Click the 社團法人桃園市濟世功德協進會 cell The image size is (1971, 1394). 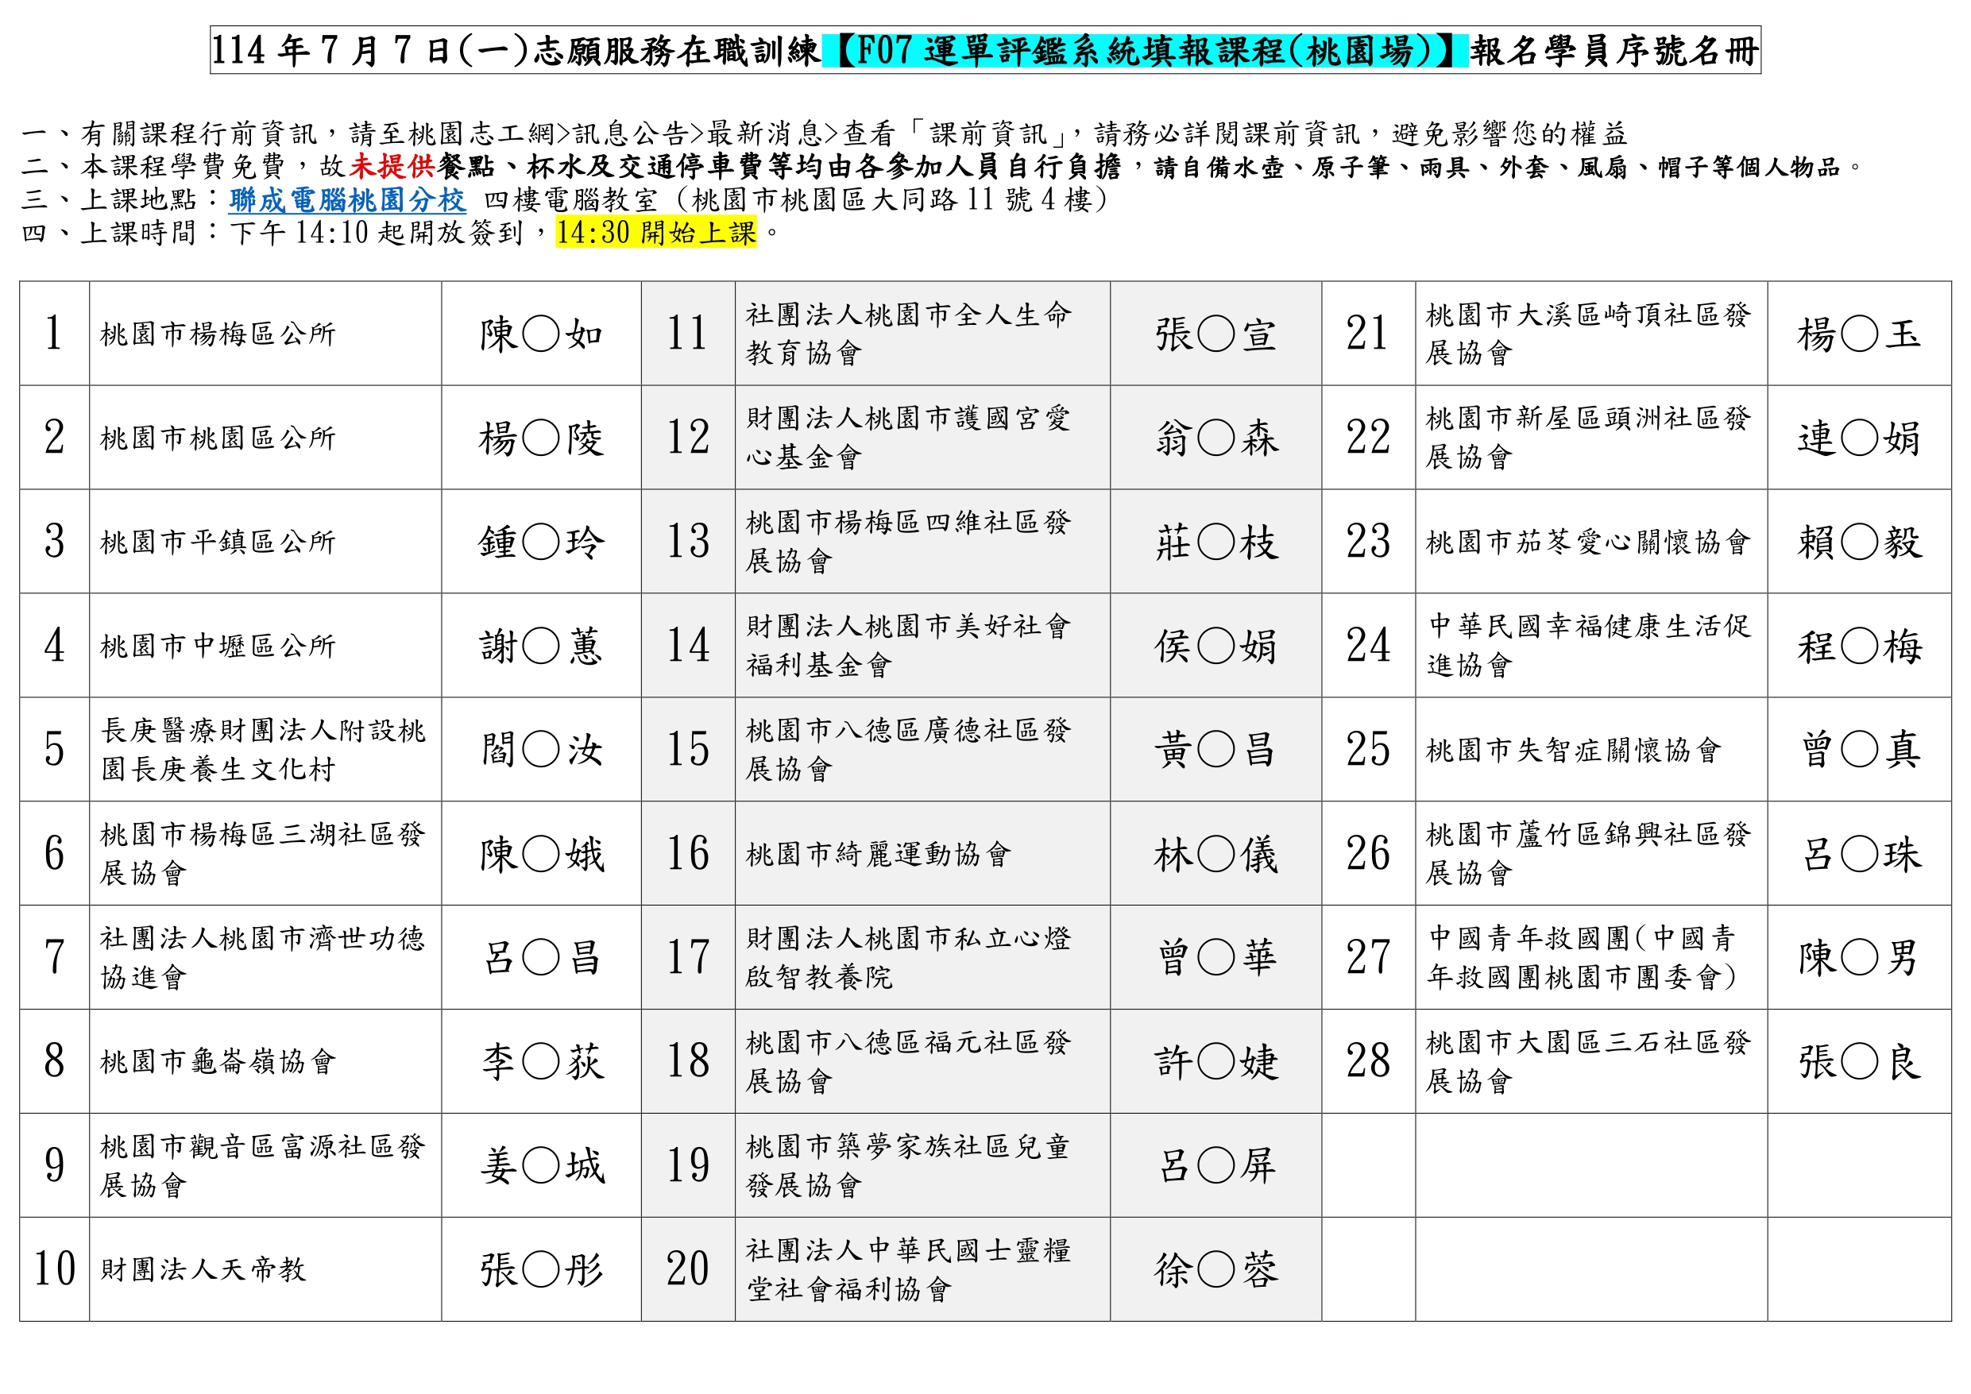(265, 957)
